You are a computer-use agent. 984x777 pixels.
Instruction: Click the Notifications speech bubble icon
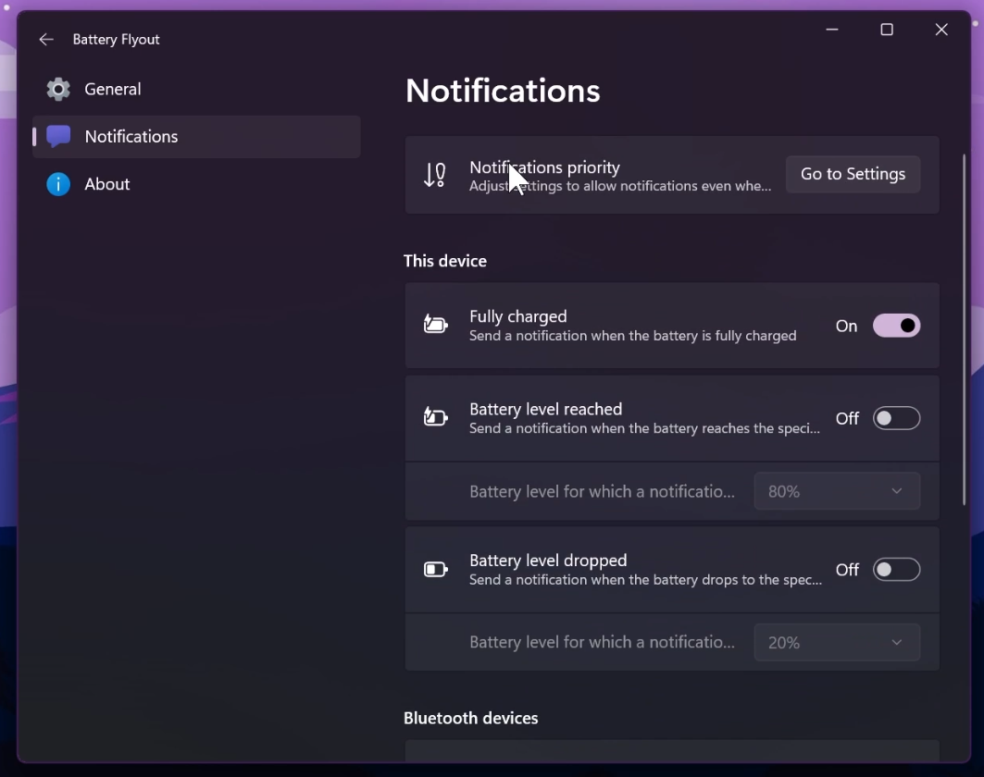(57, 136)
